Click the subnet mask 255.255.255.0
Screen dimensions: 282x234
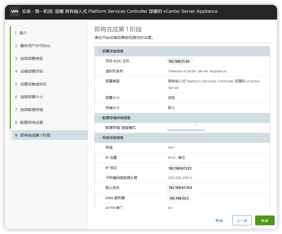(180, 178)
